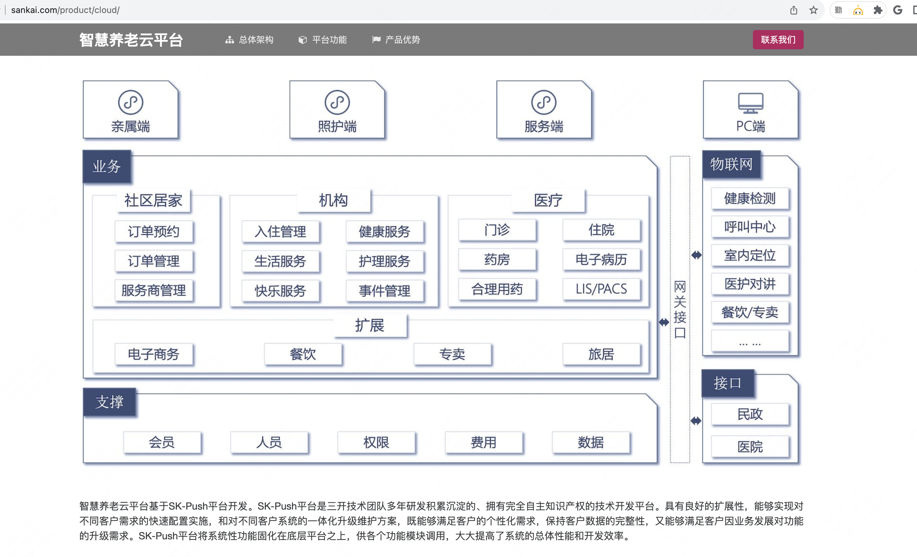
Task: Click the cube icon beside 平台功能
Action: coord(302,39)
